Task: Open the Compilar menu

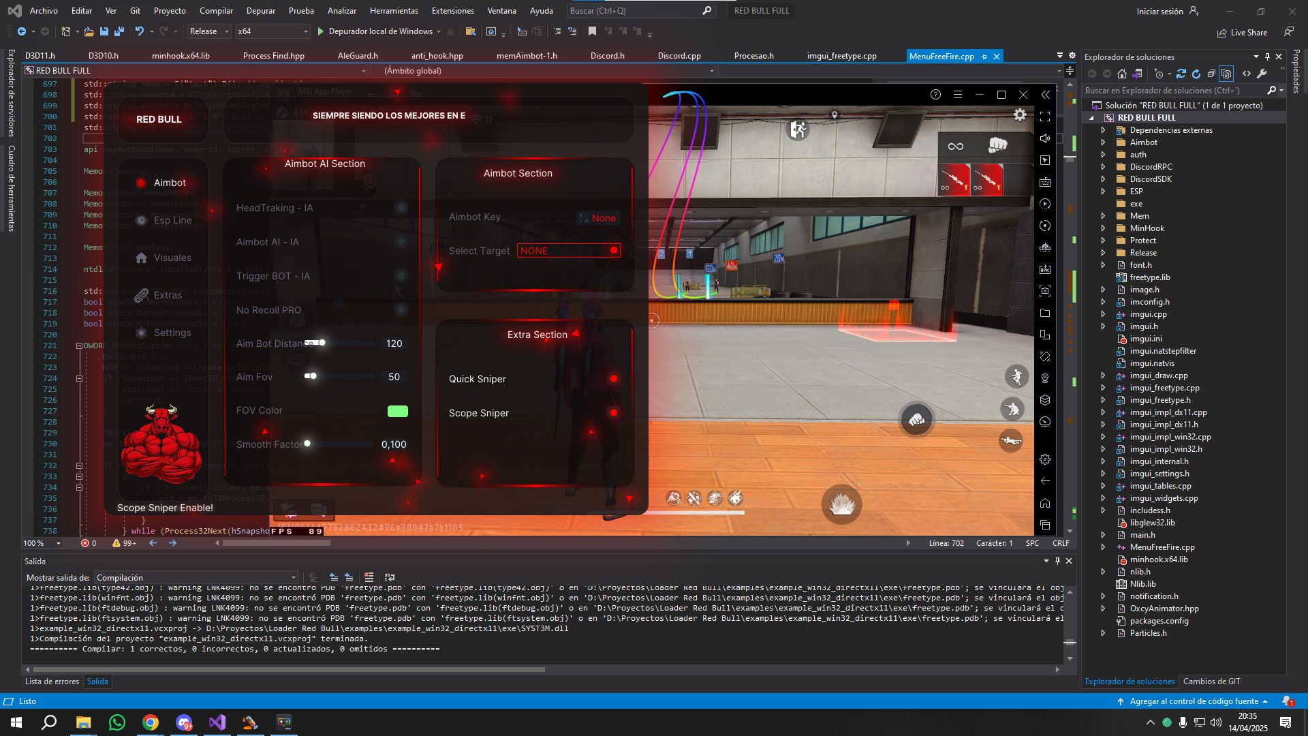Action: coord(216,11)
